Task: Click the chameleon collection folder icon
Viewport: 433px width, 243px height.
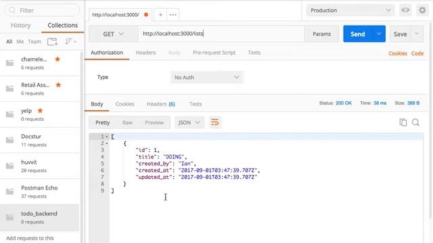Action: pos(10,63)
